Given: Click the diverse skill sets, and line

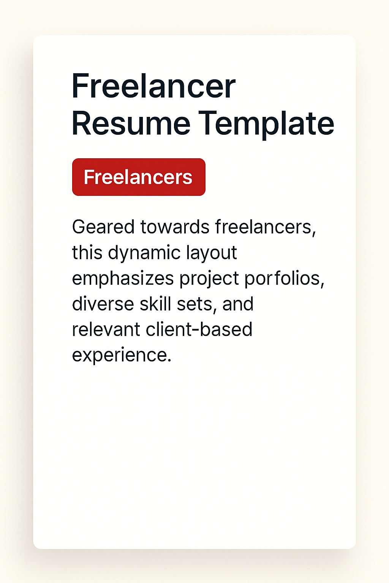Looking at the screenshot, I should pyautogui.click(x=163, y=304).
